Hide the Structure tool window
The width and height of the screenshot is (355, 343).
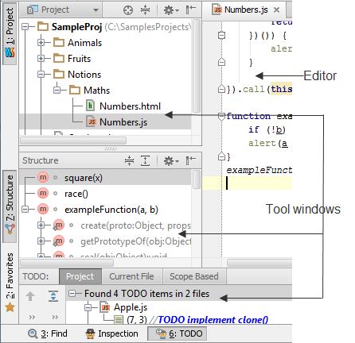click(x=191, y=160)
